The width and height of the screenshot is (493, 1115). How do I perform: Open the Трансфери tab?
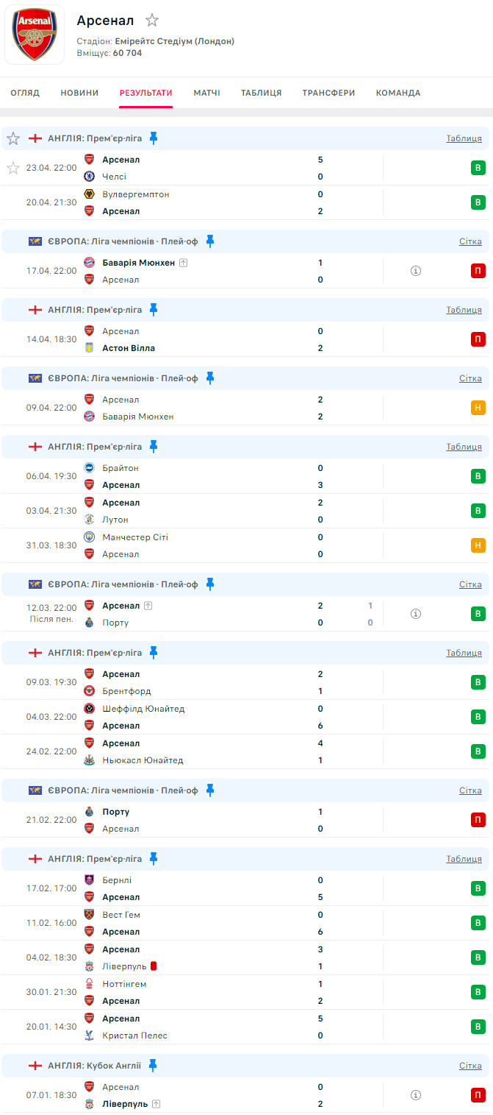(x=328, y=93)
